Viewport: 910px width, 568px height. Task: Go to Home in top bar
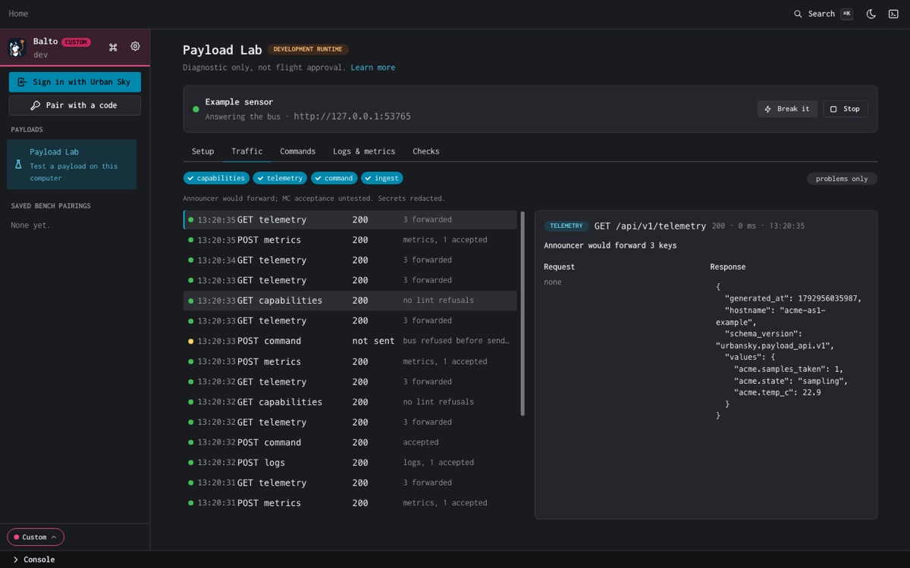[18, 14]
